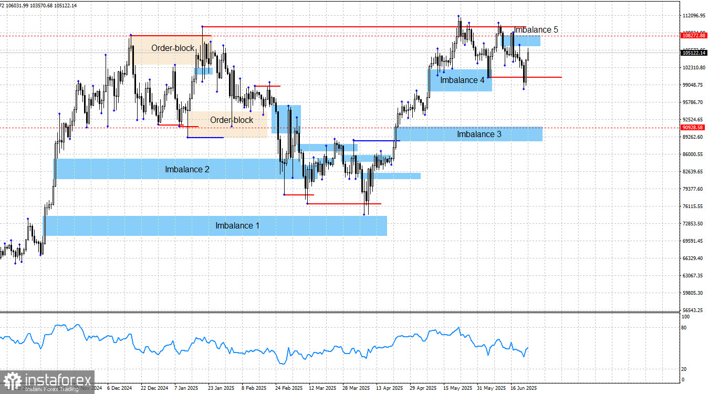Click the 59805.30 price axis value
Screen dimensions: 709x394
[693, 293]
